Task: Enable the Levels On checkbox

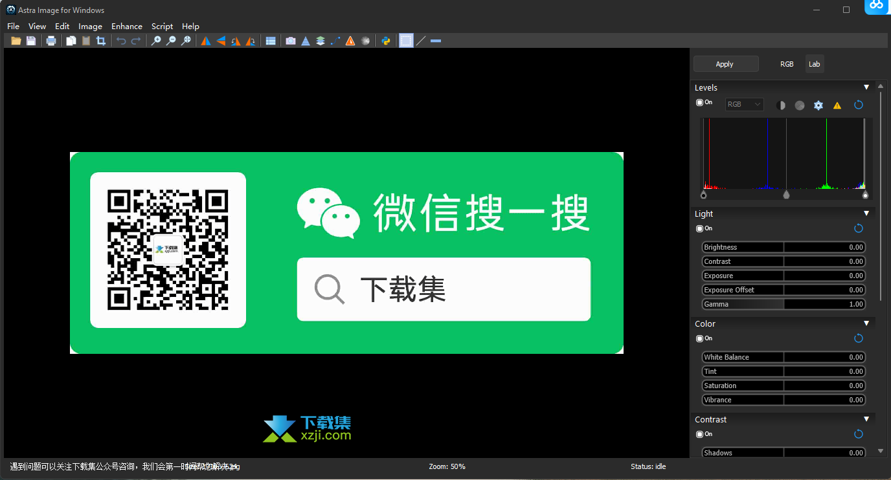Action: click(699, 102)
